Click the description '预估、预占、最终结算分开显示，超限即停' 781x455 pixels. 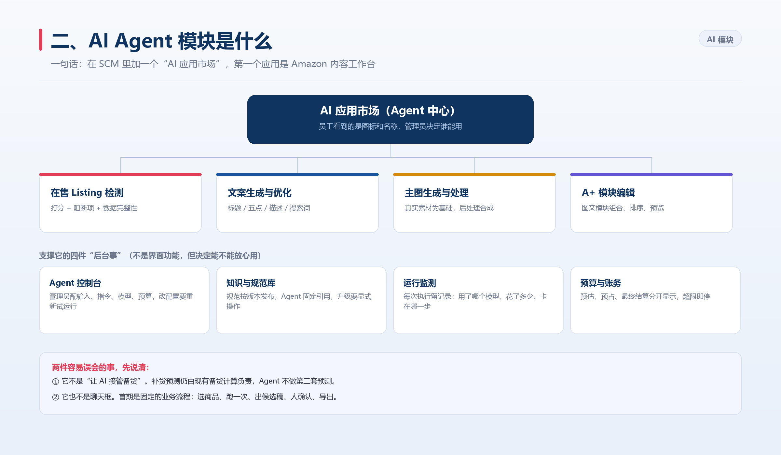click(x=645, y=296)
